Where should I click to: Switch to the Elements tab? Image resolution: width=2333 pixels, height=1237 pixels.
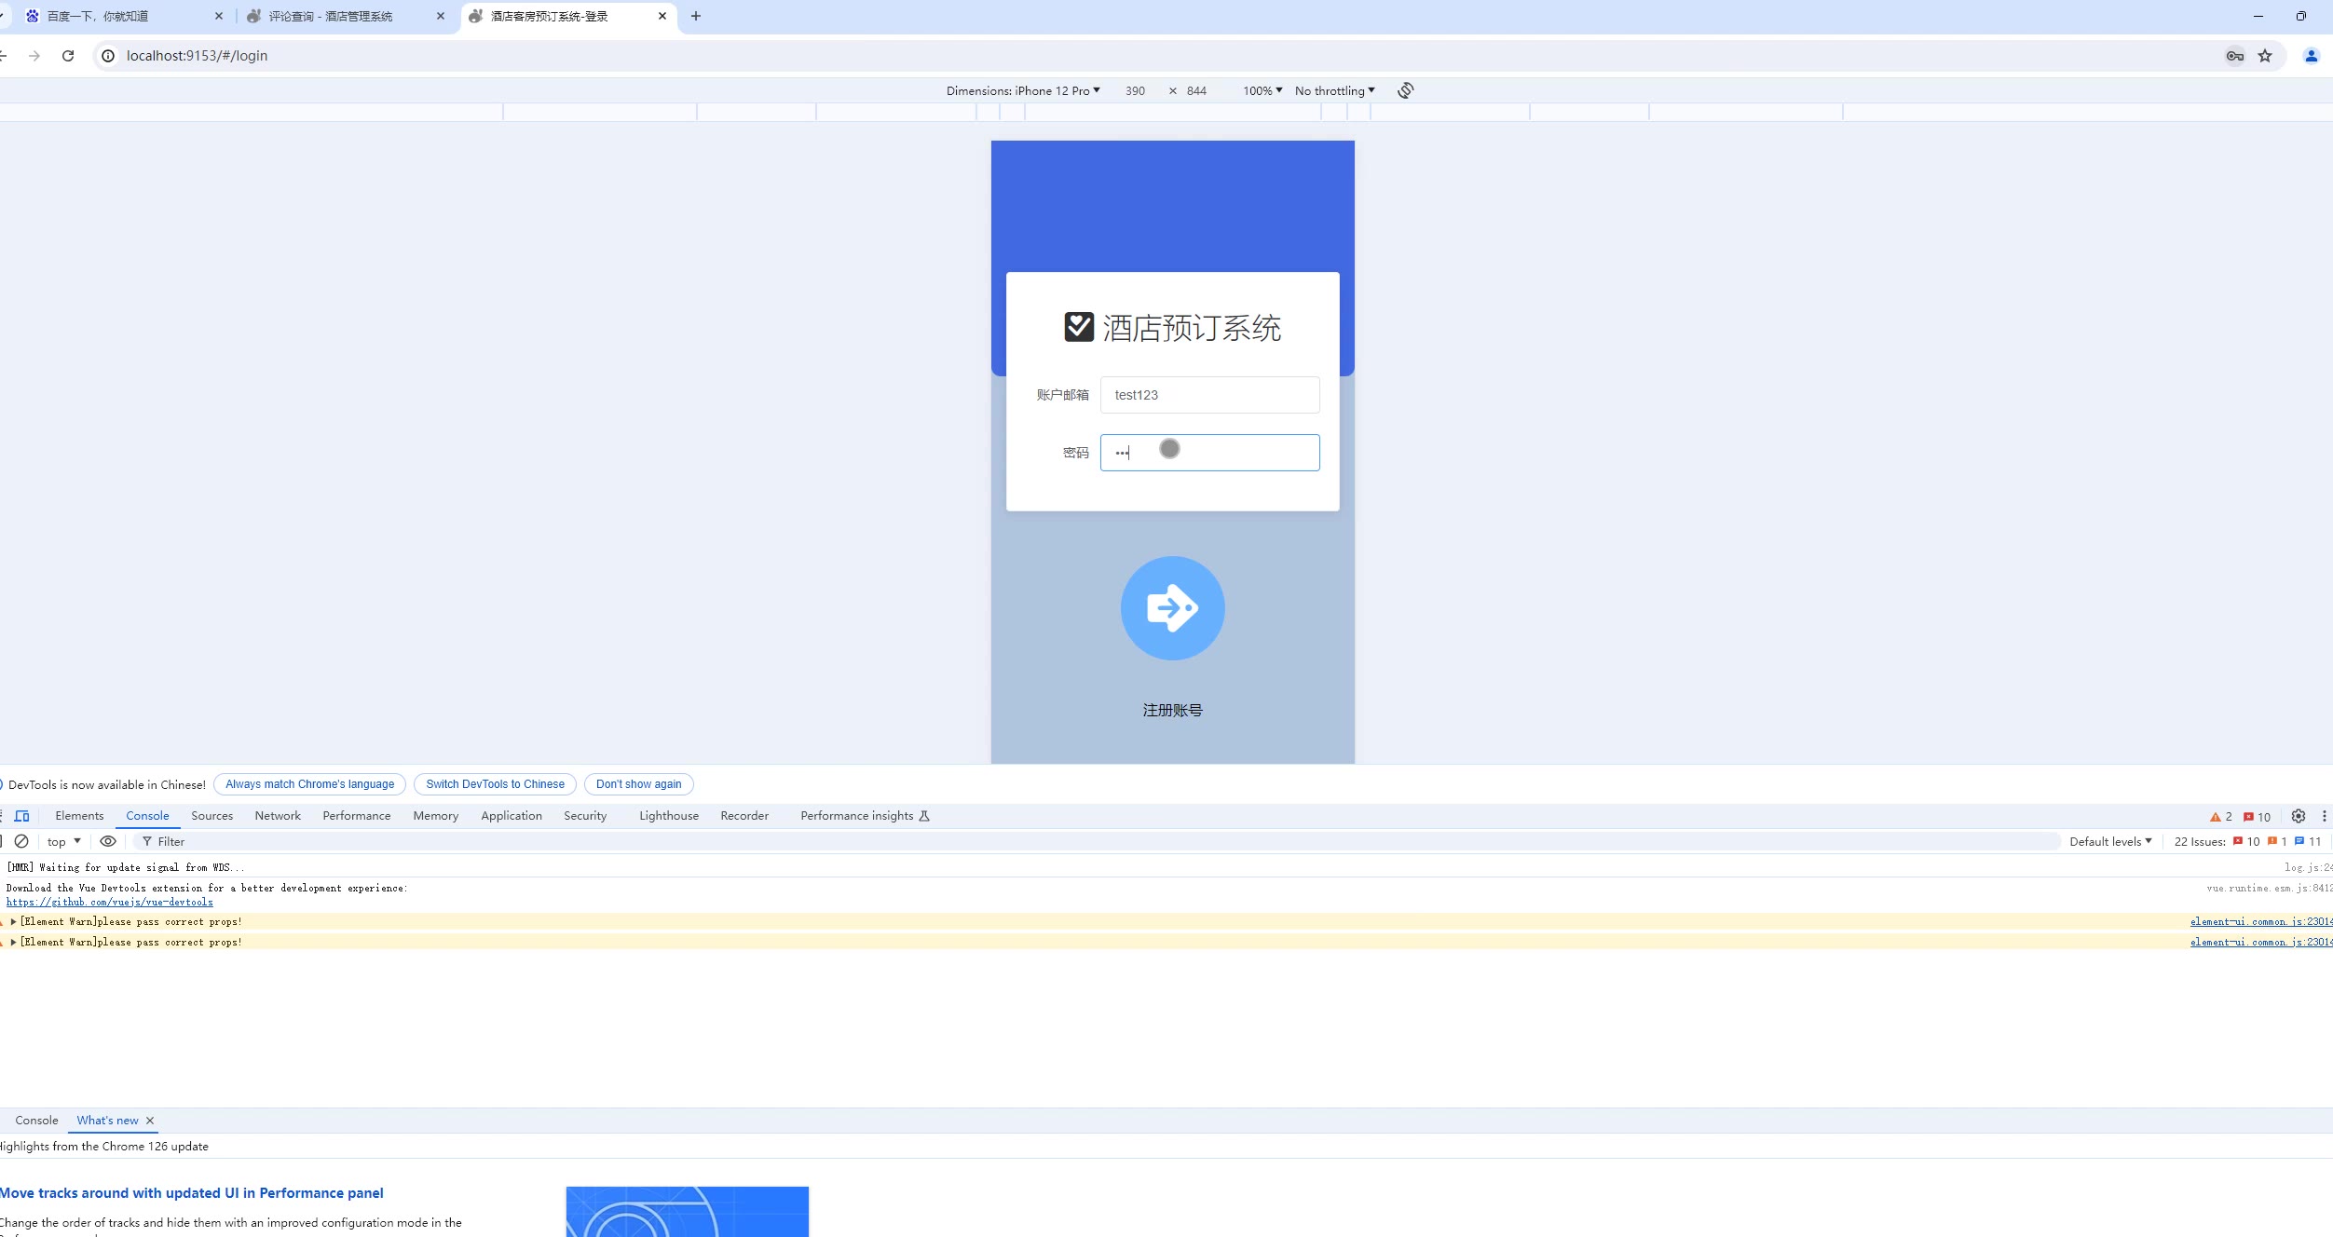click(79, 816)
